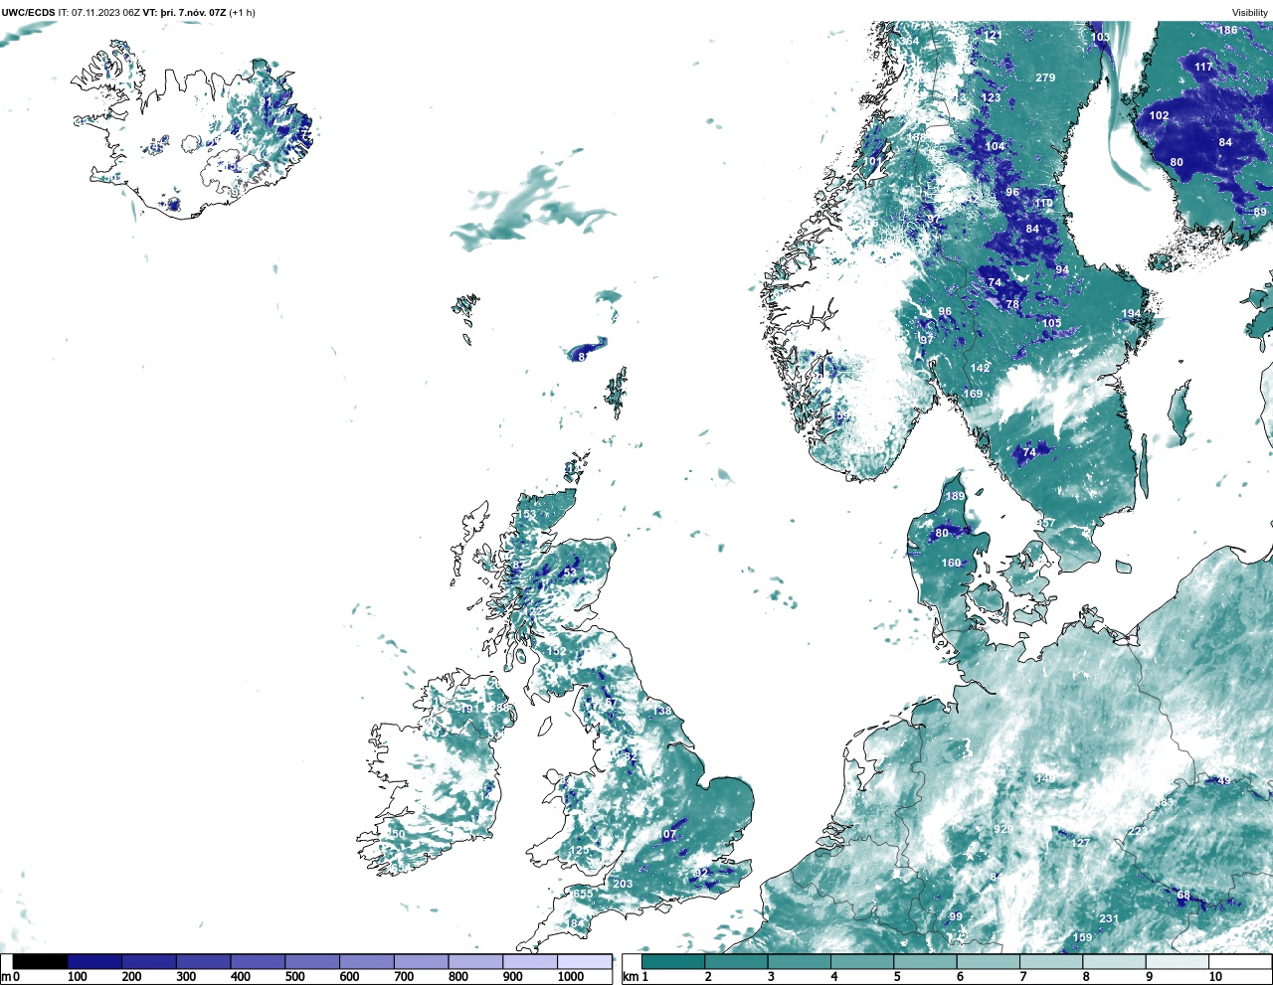1273x985 pixels.
Task: Click the '138' value in northeast England
Action: (662, 711)
